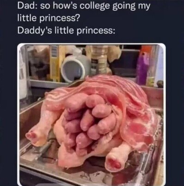184x186 pixels.
Task: Select the "little princess?" text line
Action: pos(48,19)
